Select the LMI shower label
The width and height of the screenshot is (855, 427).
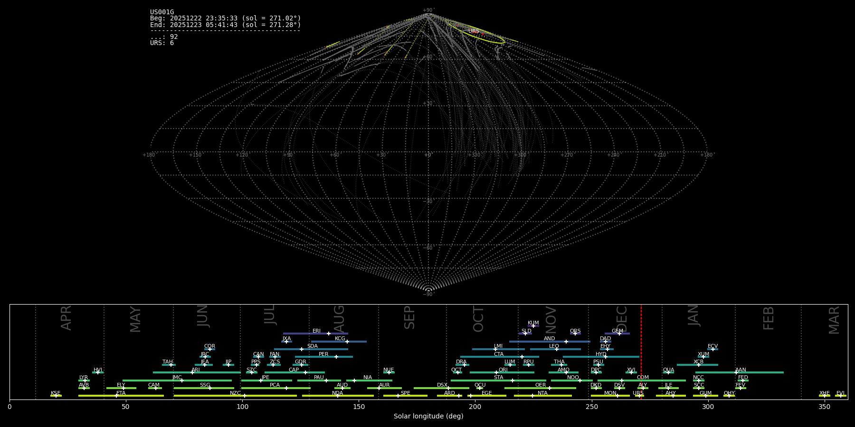pyautogui.click(x=498, y=346)
